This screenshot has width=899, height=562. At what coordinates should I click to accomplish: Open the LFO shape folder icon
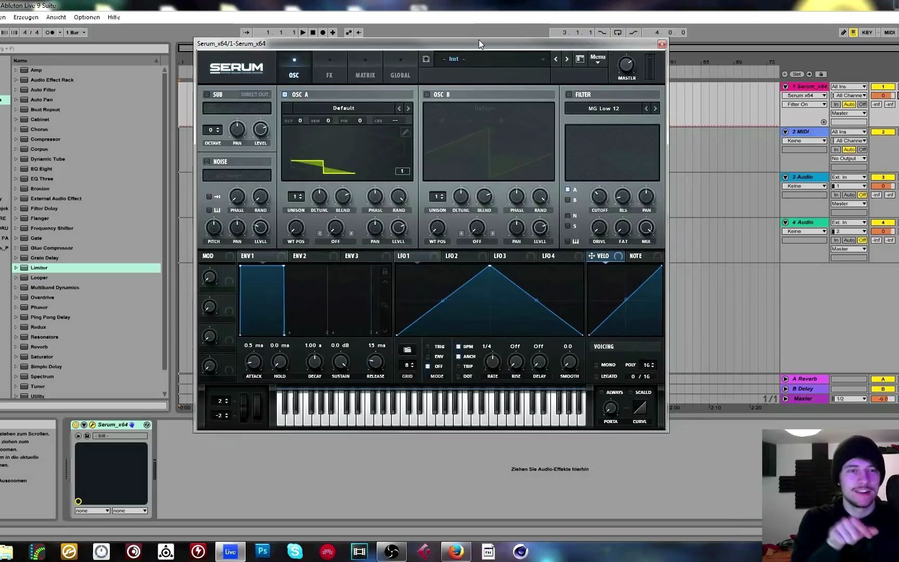pos(407,350)
